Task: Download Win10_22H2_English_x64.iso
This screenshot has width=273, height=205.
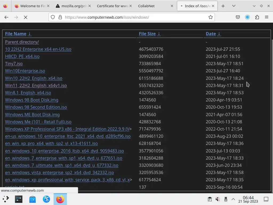Action: (34, 78)
